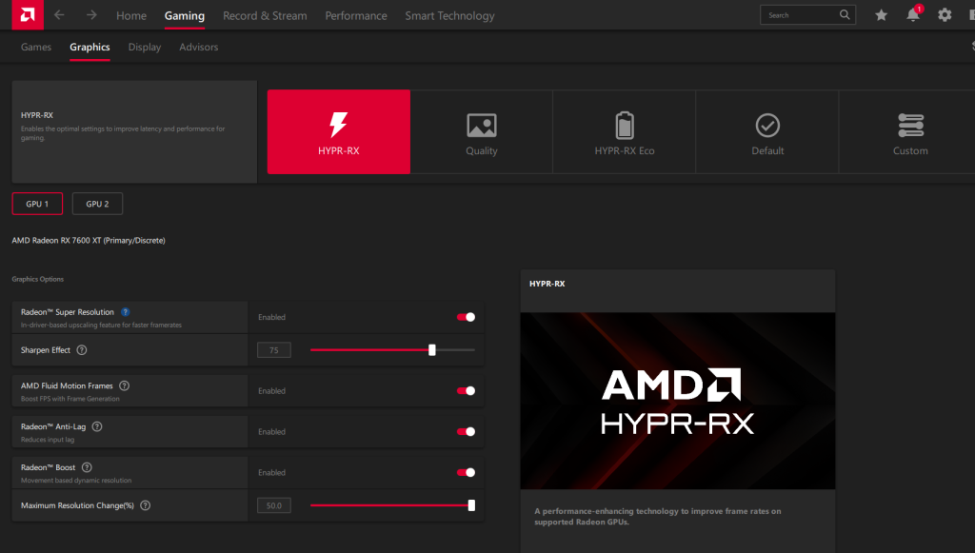Select the HYPR-RX Eco battery profile

coord(624,132)
